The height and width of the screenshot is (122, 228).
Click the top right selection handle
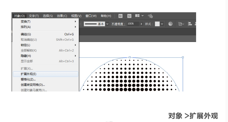[183, 57]
